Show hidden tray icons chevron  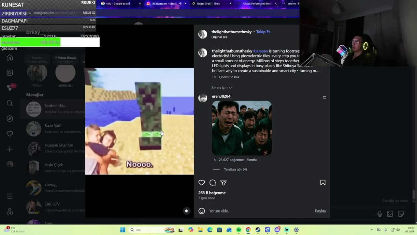coord(372,230)
